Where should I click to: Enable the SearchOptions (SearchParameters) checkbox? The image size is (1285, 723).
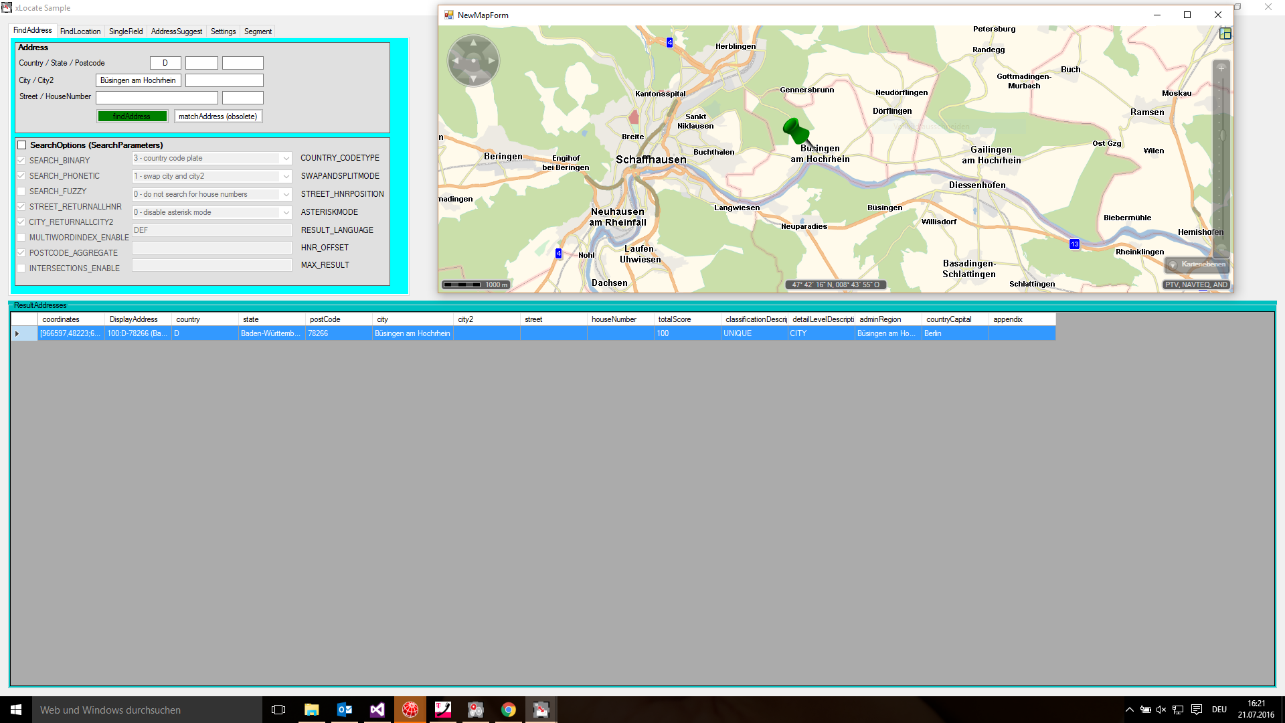point(22,145)
